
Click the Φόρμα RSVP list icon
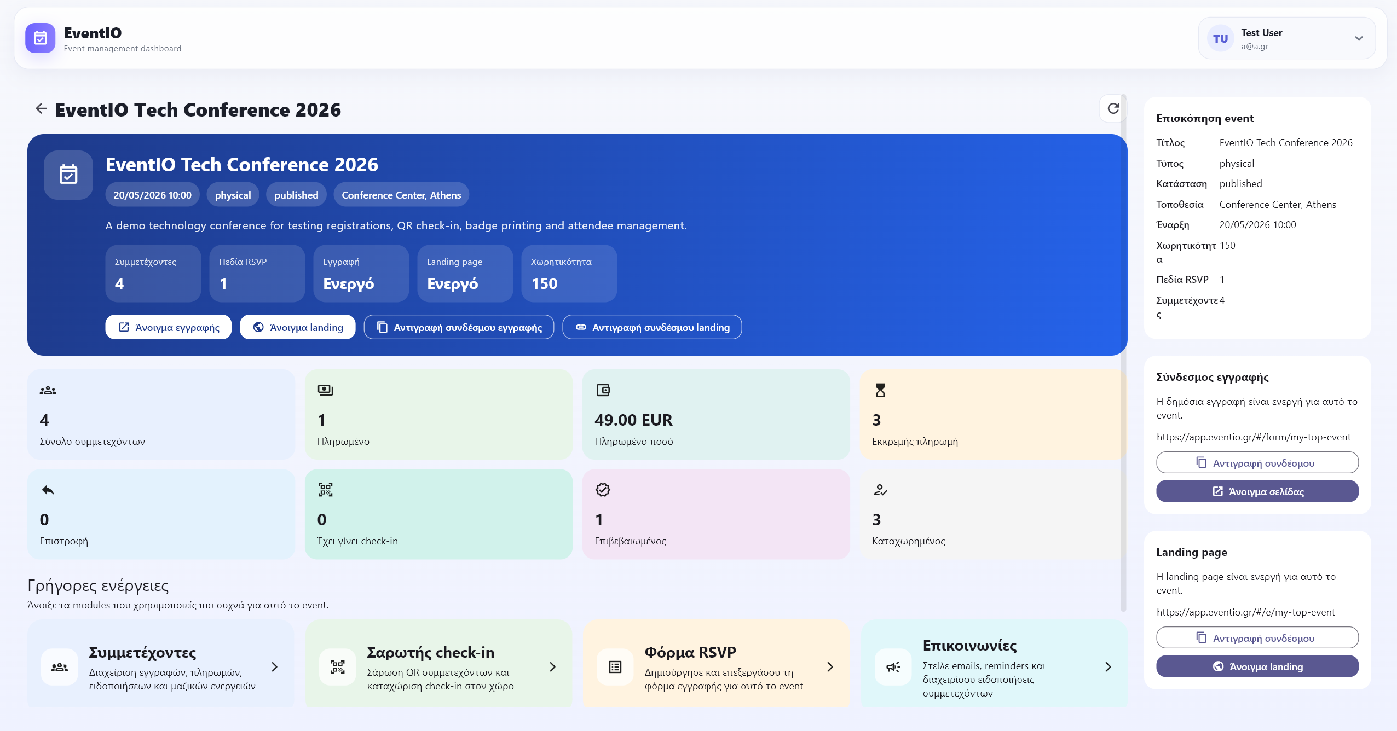(x=615, y=667)
